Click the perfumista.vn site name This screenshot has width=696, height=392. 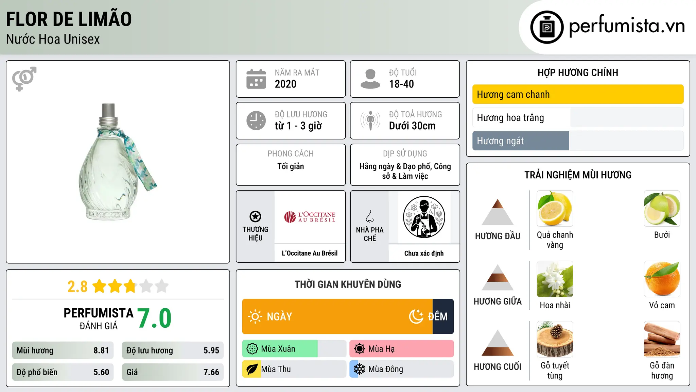point(627,26)
